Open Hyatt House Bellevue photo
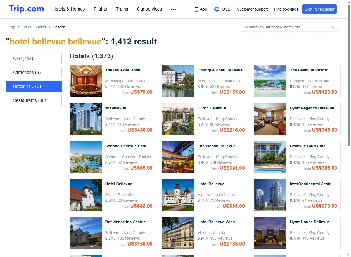The height and width of the screenshot is (257, 351). 270,233
